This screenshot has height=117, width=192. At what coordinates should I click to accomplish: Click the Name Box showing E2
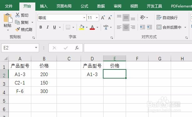click(18, 48)
